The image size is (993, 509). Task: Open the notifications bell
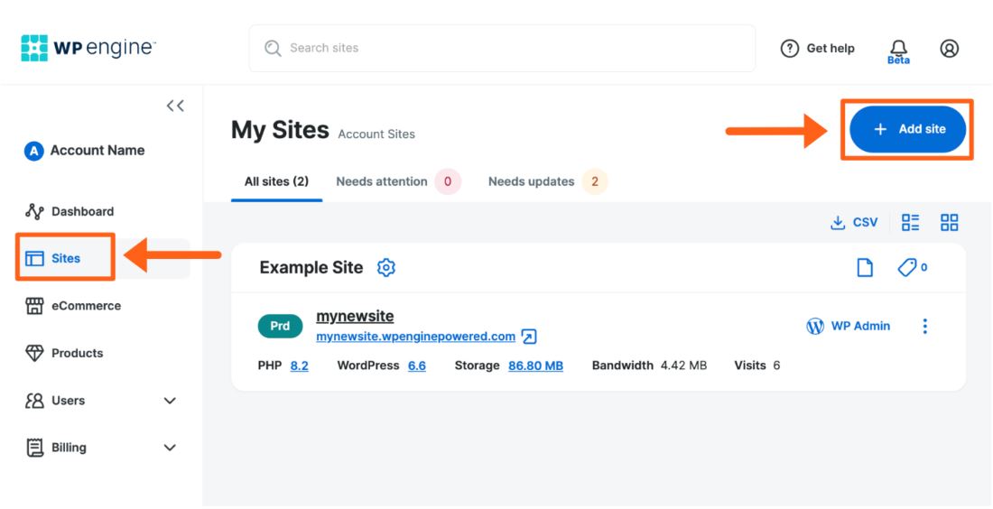pos(898,50)
